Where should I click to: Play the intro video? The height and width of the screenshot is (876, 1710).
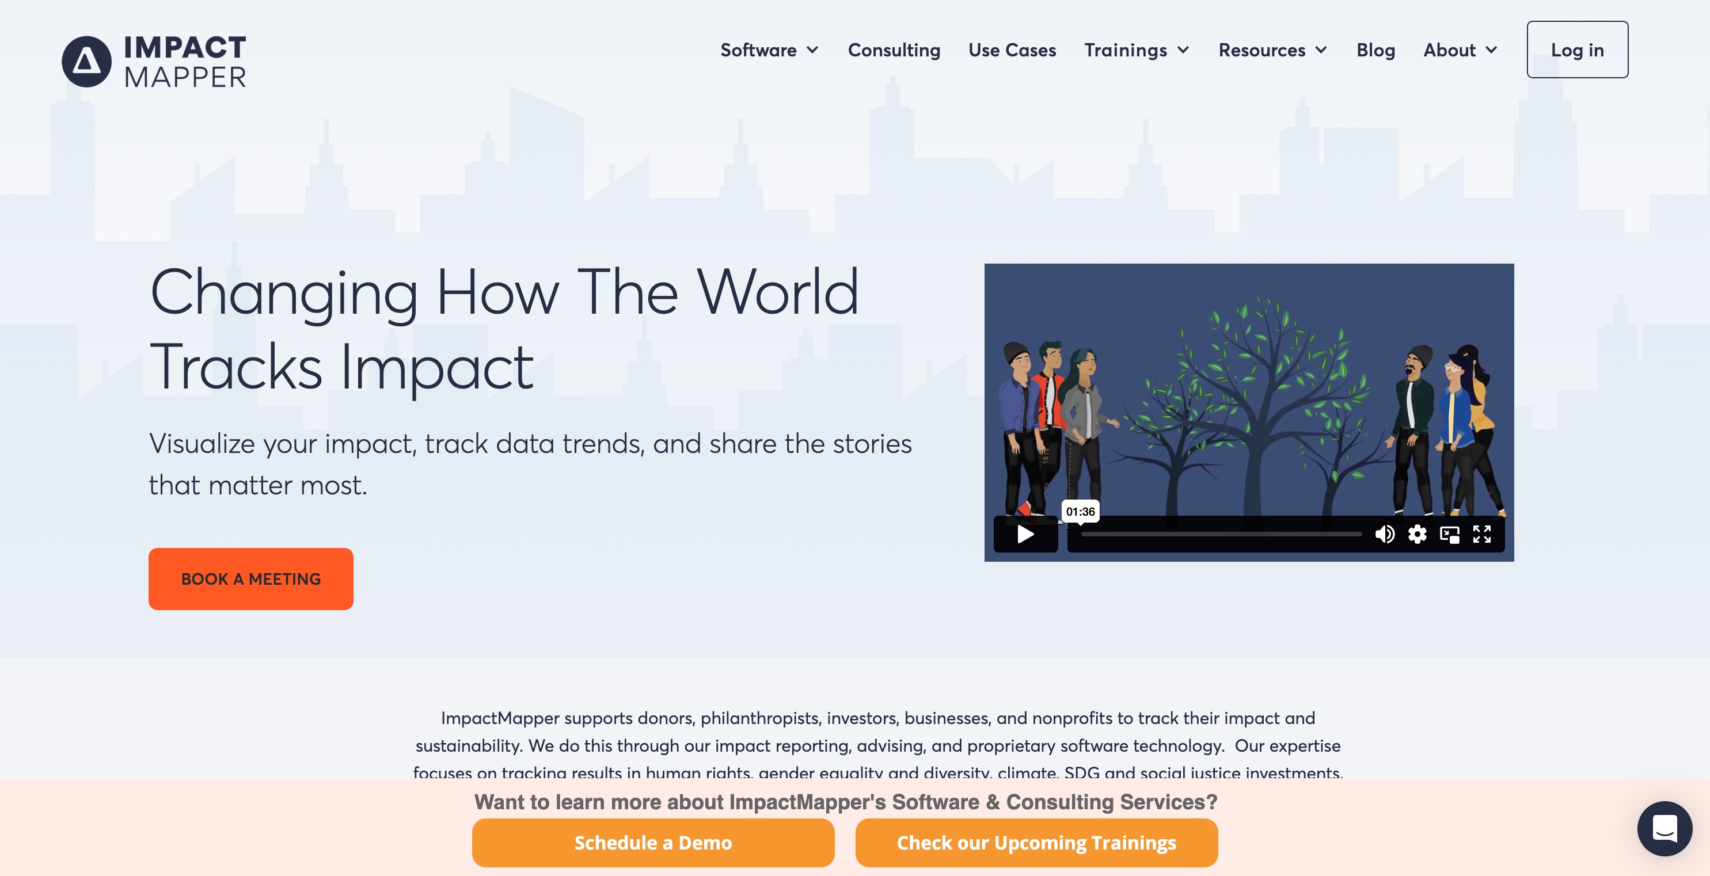click(1025, 534)
